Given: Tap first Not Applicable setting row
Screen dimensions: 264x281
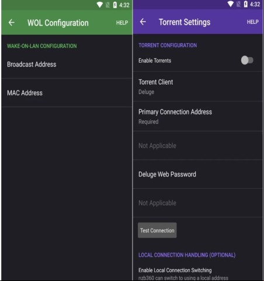Looking at the screenshot, I should click(x=198, y=145).
